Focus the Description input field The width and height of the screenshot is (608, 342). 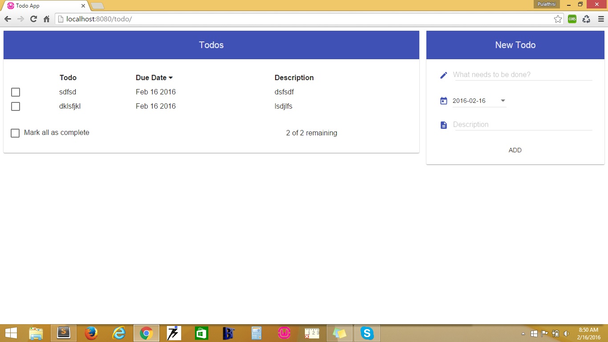point(523,125)
